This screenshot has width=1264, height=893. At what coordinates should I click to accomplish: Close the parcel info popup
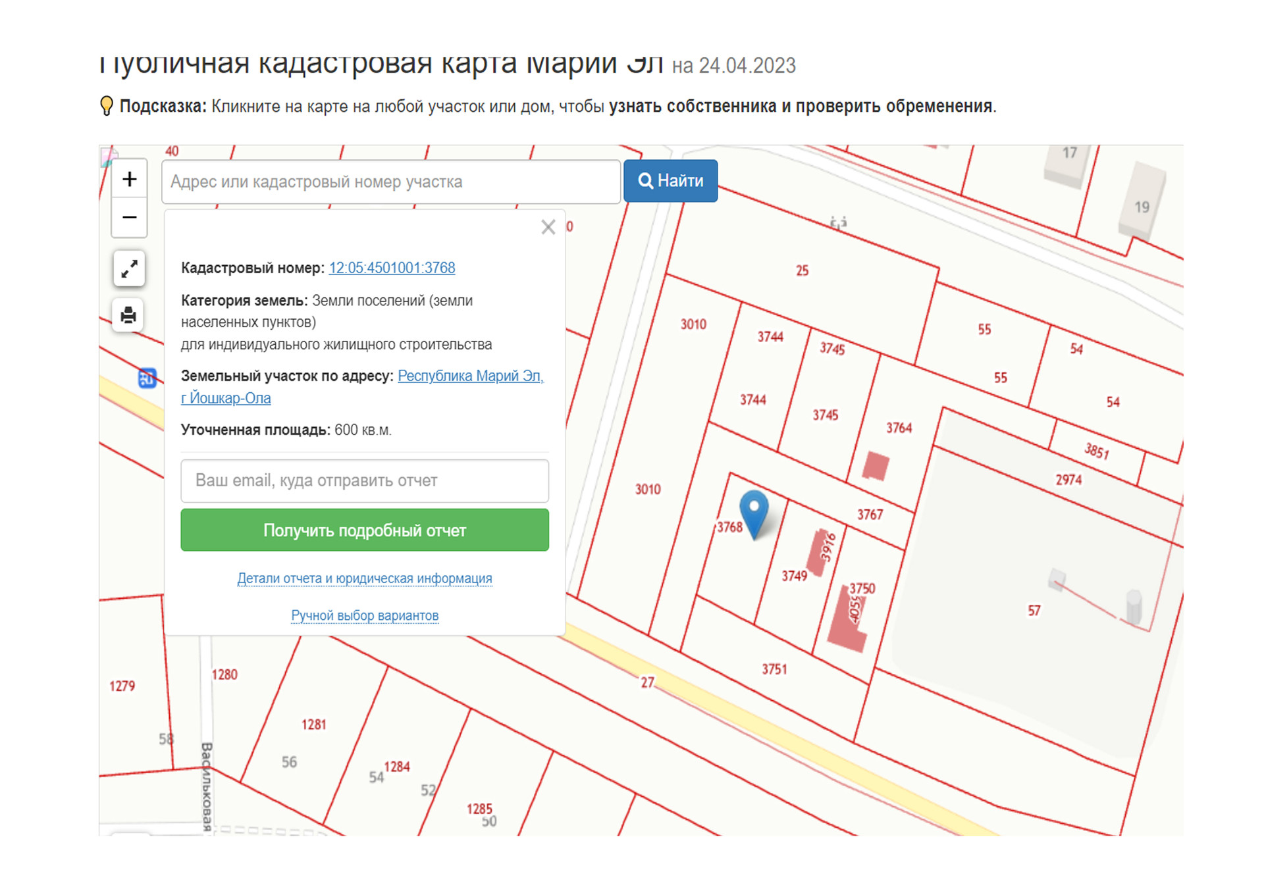(x=548, y=227)
